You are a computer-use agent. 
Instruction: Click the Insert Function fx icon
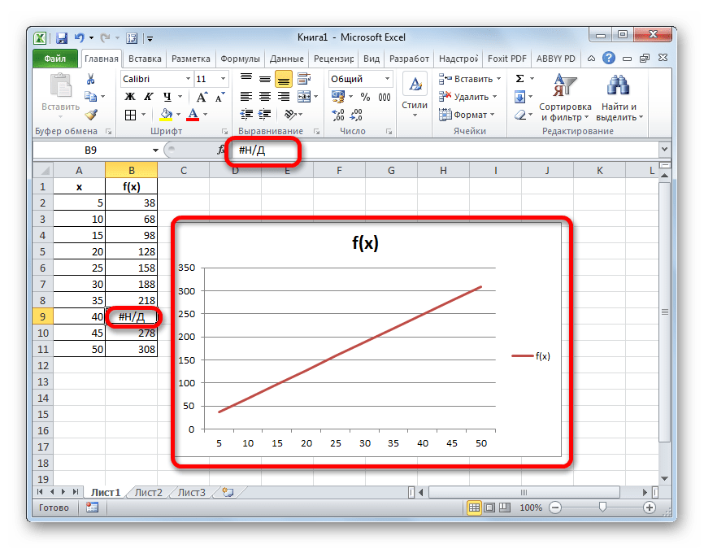tap(220, 150)
